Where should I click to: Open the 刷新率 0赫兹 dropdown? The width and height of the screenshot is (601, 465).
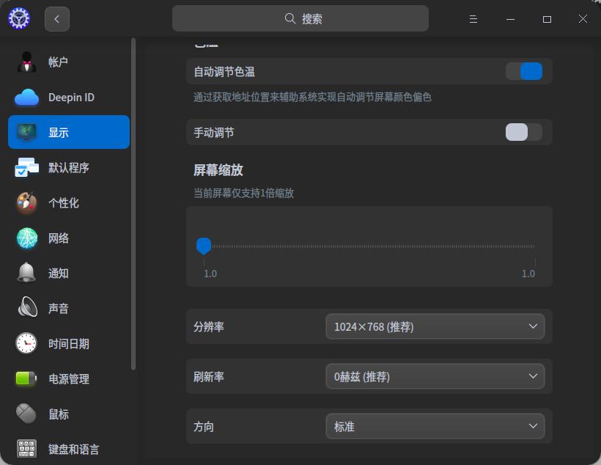[435, 376]
